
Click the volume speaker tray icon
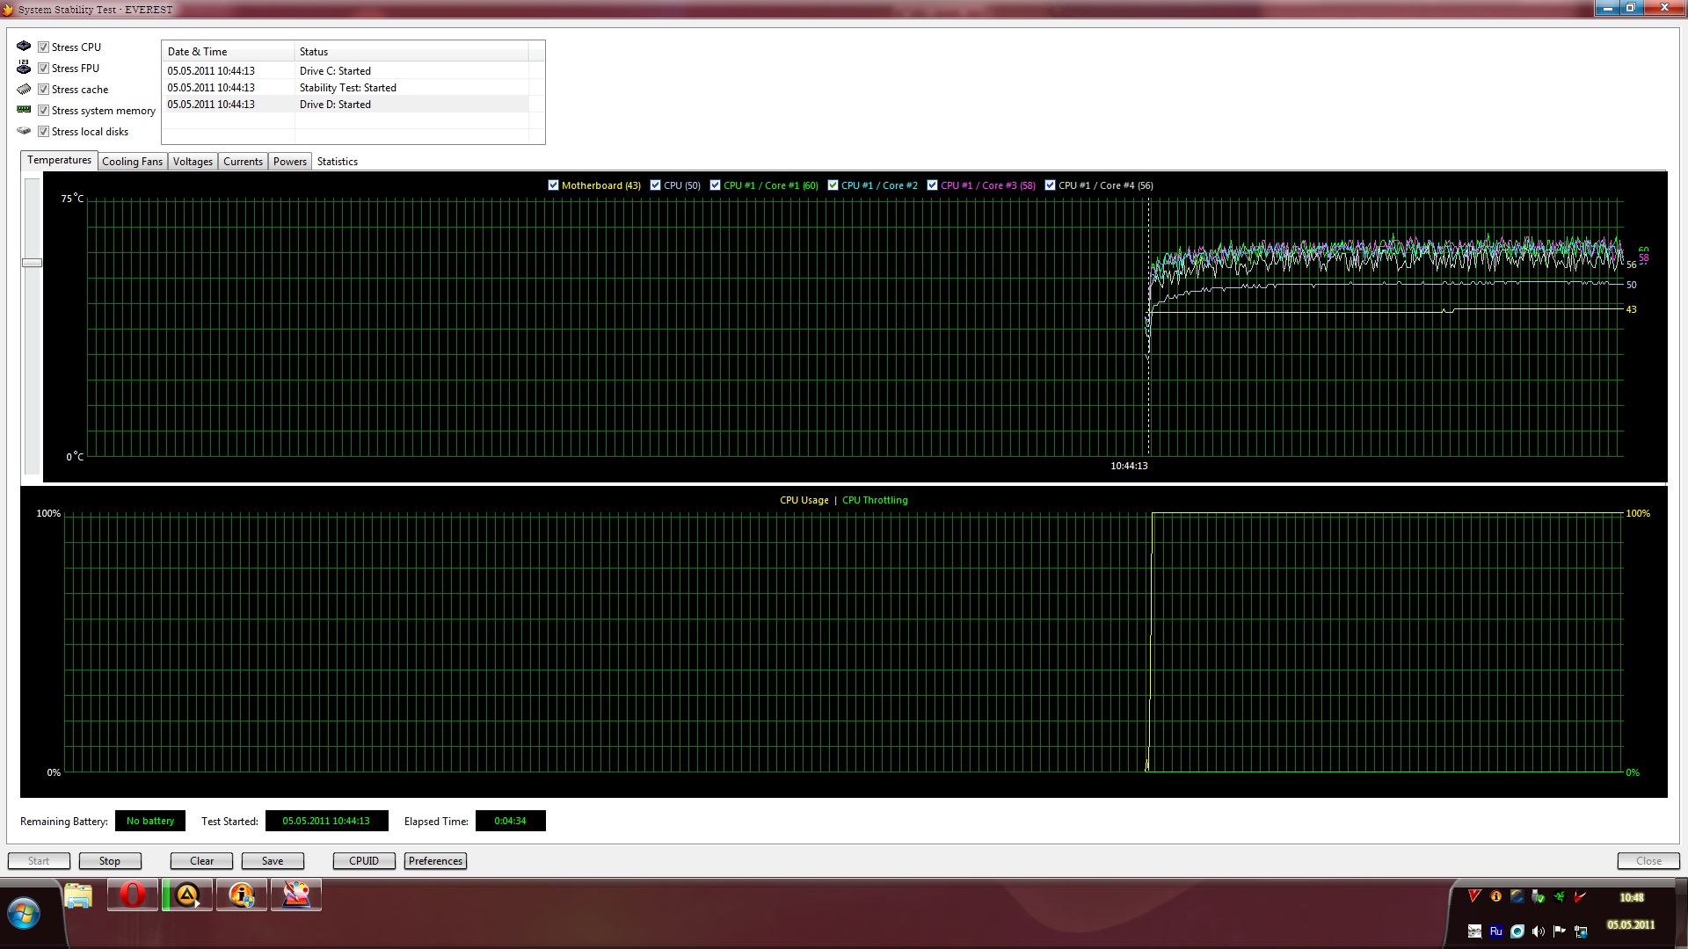click(1539, 931)
